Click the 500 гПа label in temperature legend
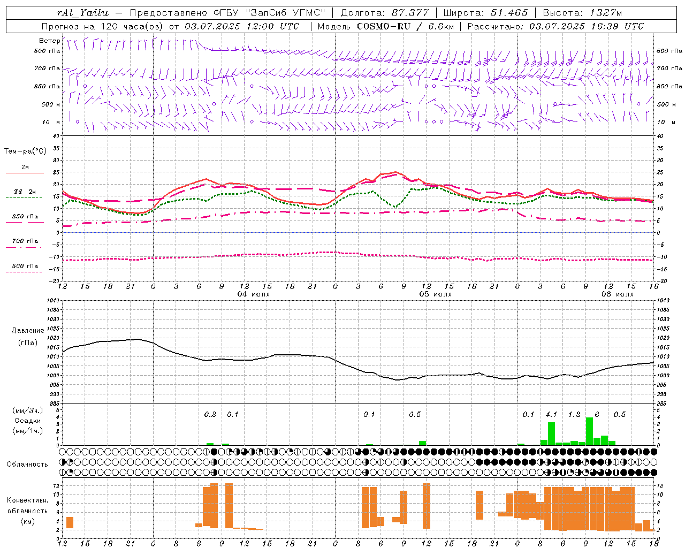This screenshot has width=685, height=548. [x=25, y=265]
